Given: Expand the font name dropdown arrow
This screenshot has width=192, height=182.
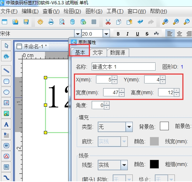Looking at the screenshot, I should 78,34.
